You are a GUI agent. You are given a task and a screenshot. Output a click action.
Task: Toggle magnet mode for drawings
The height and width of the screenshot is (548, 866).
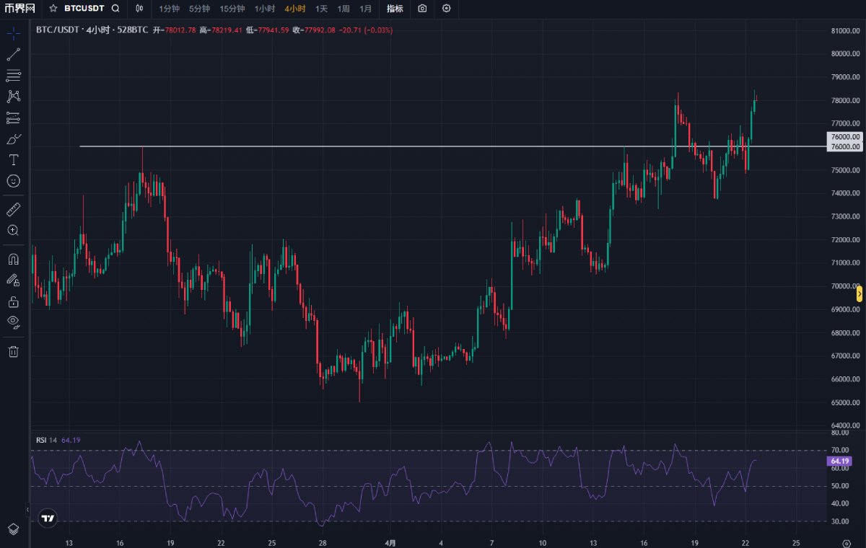pyautogui.click(x=13, y=259)
